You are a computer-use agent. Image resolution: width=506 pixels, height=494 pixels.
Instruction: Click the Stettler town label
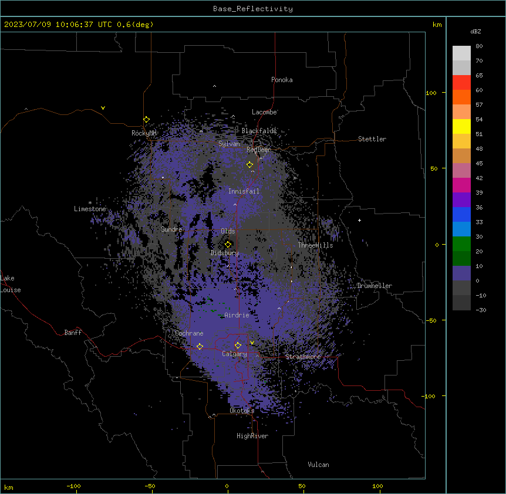point(372,139)
